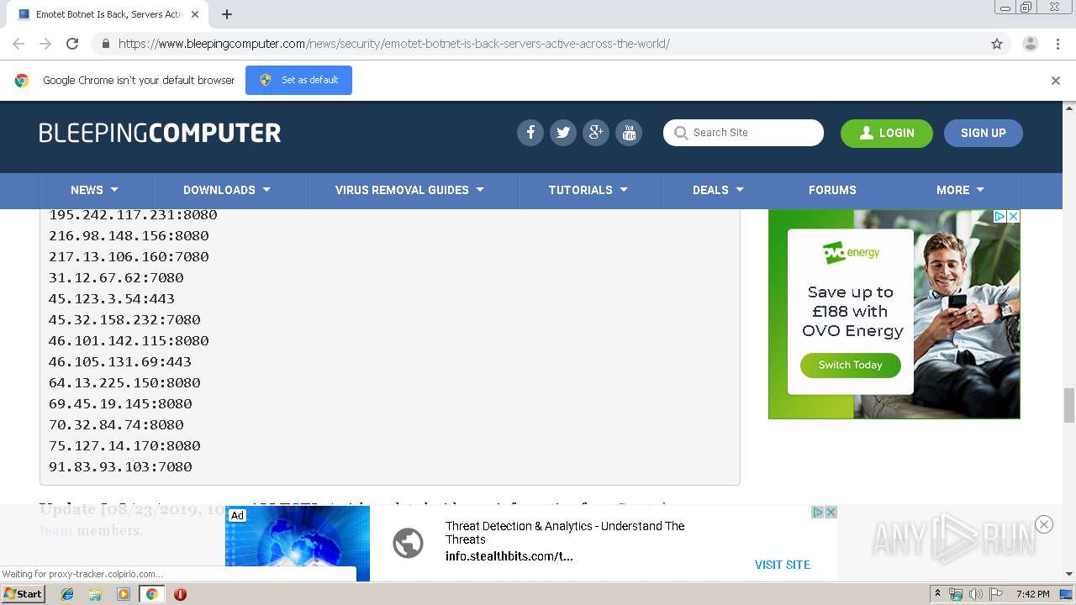Reload the page

tap(72, 44)
